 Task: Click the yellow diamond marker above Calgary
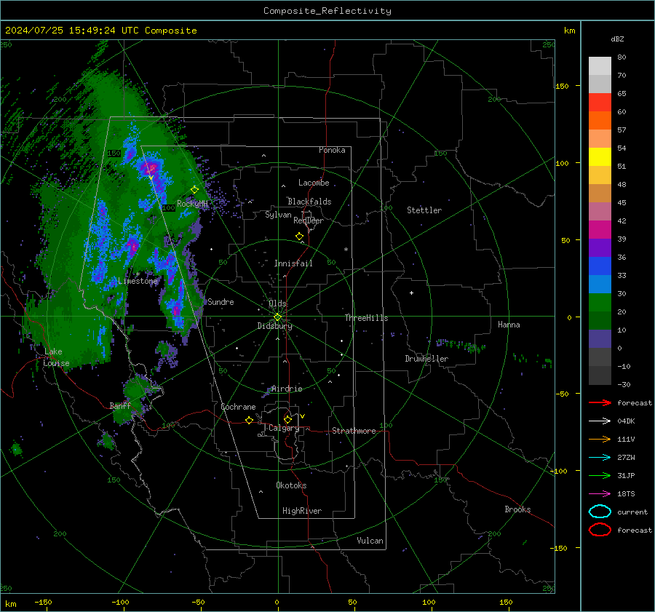[287, 419]
